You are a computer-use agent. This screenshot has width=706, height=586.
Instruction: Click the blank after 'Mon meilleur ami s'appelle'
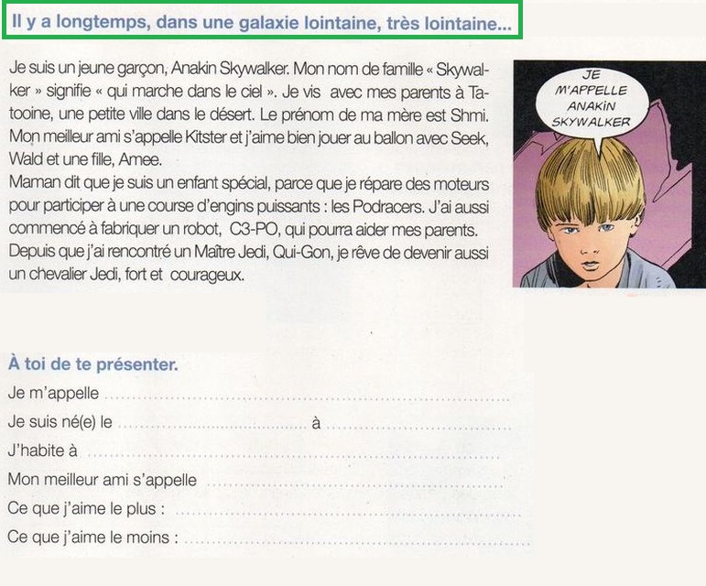click(355, 483)
